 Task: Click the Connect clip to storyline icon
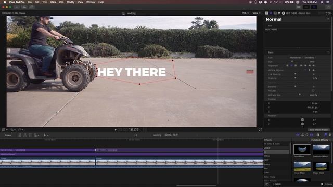[20, 135]
